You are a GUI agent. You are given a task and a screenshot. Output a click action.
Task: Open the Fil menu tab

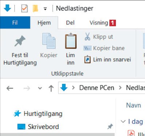15,23
